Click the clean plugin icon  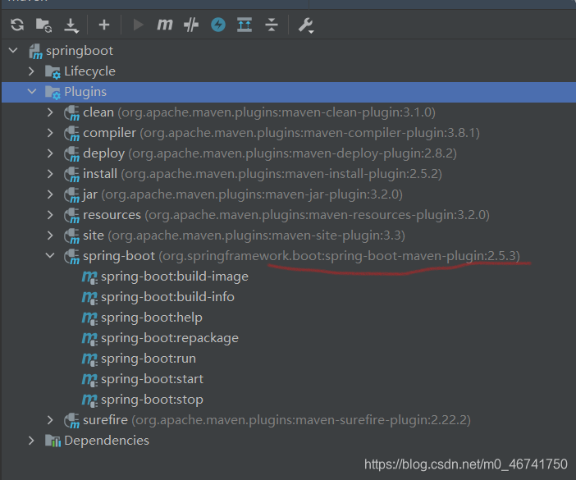(x=71, y=113)
